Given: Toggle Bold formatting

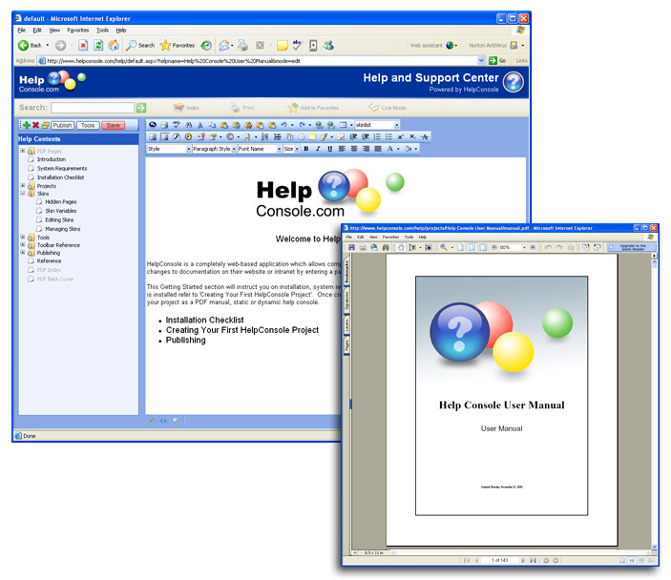Looking at the screenshot, I should [x=306, y=149].
